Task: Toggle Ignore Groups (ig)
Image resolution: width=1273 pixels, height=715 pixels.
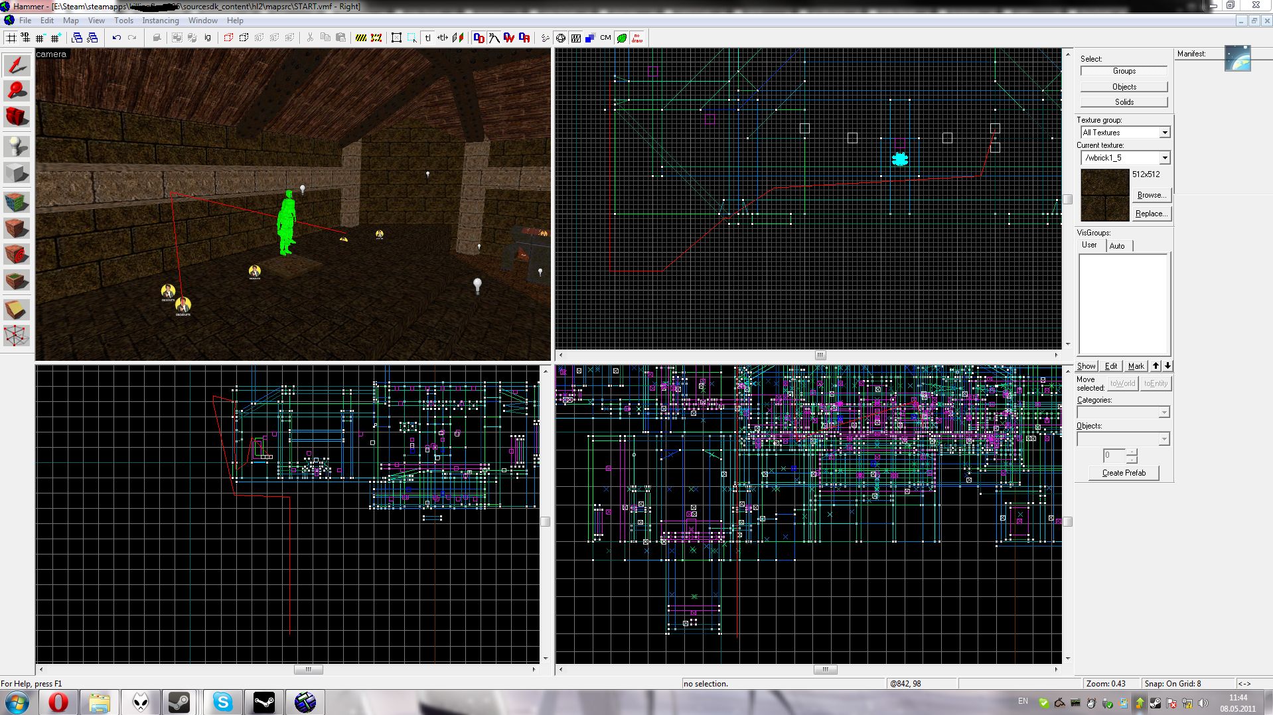Action: click(x=208, y=38)
